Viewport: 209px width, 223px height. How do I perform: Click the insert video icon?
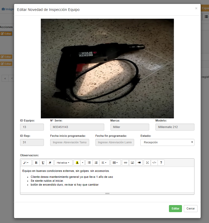[139, 163]
